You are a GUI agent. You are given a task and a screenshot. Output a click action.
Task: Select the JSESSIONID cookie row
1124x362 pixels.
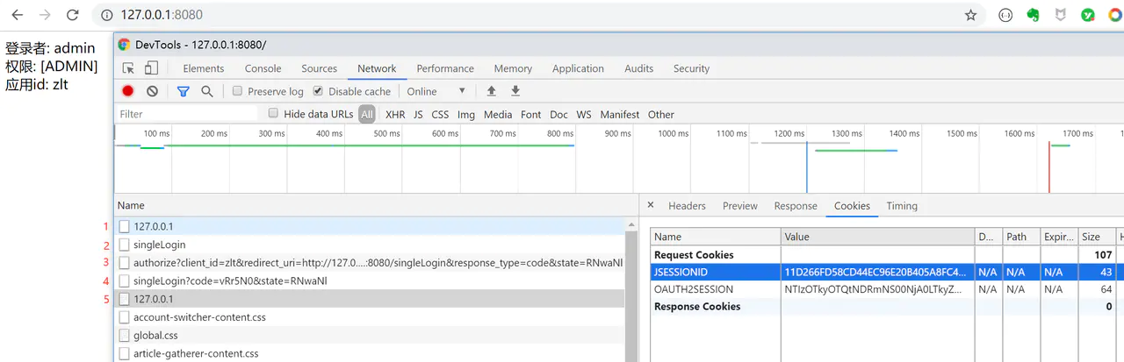(x=887, y=272)
